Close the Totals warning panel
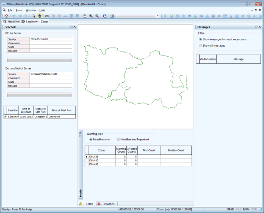Viewport: 264px width, 213px height. point(80,133)
